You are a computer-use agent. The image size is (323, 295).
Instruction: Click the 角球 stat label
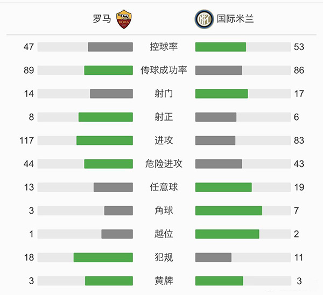click(164, 210)
